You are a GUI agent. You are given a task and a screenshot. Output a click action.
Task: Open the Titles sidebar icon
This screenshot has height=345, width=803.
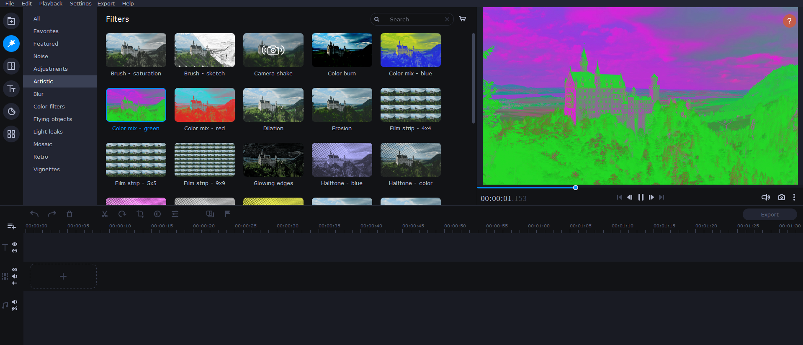(11, 89)
